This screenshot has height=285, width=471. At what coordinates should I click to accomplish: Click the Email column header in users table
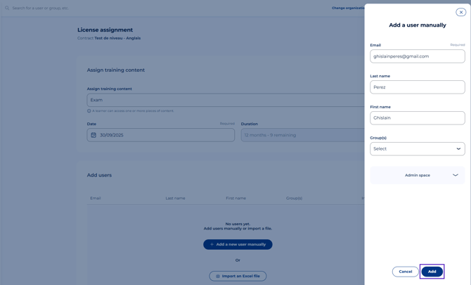pyautogui.click(x=96, y=198)
